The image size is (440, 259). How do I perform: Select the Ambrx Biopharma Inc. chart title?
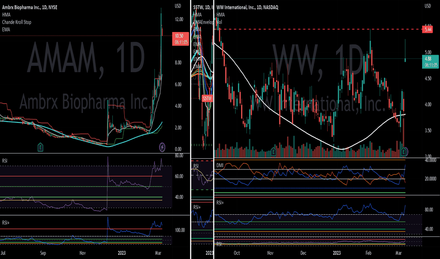(29, 8)
